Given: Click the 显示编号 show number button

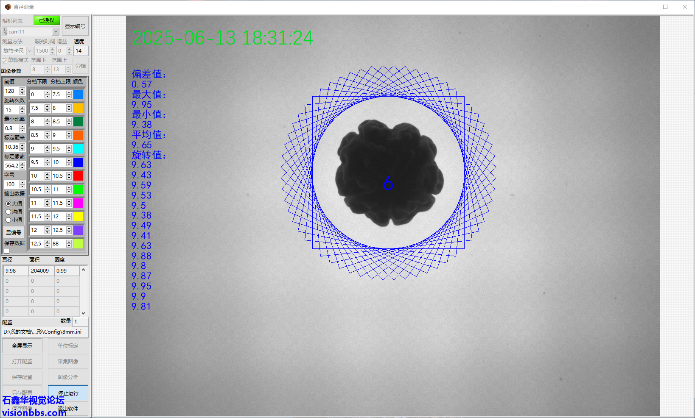Looking at the screenshot, I should click(x=75, y=25).
